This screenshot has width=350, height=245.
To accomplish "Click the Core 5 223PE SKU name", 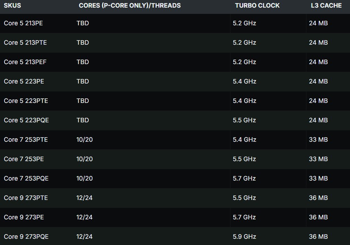I will 24,81.
